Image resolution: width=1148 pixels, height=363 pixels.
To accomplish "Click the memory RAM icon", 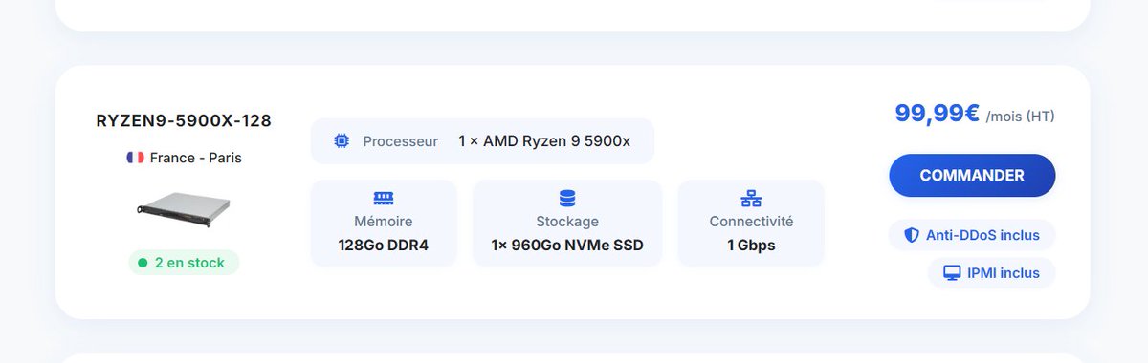I will pos(384,199).
